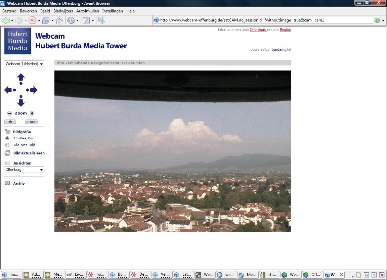
Task: Pan the webcam down with large arrow
Action: (21, 103)
